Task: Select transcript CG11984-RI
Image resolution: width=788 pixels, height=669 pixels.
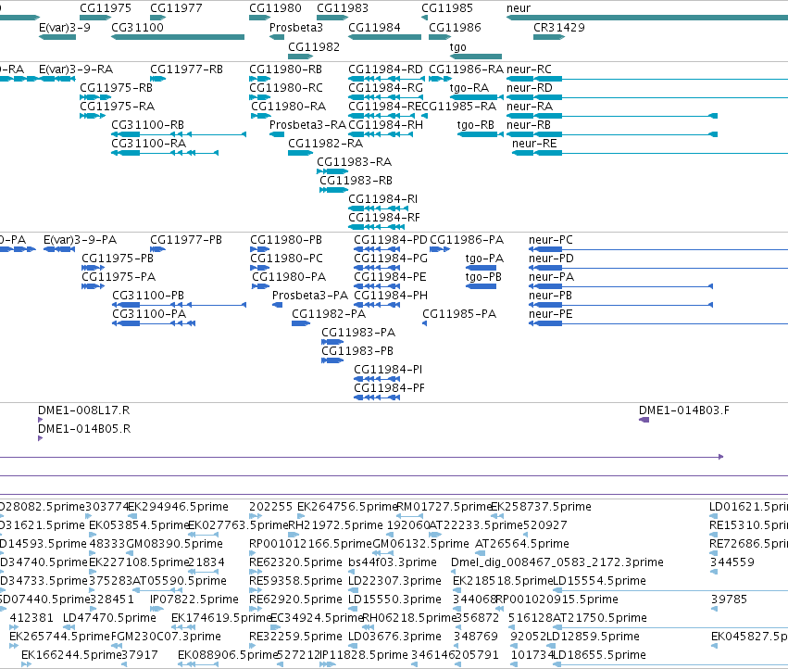Action: [383, 199]
